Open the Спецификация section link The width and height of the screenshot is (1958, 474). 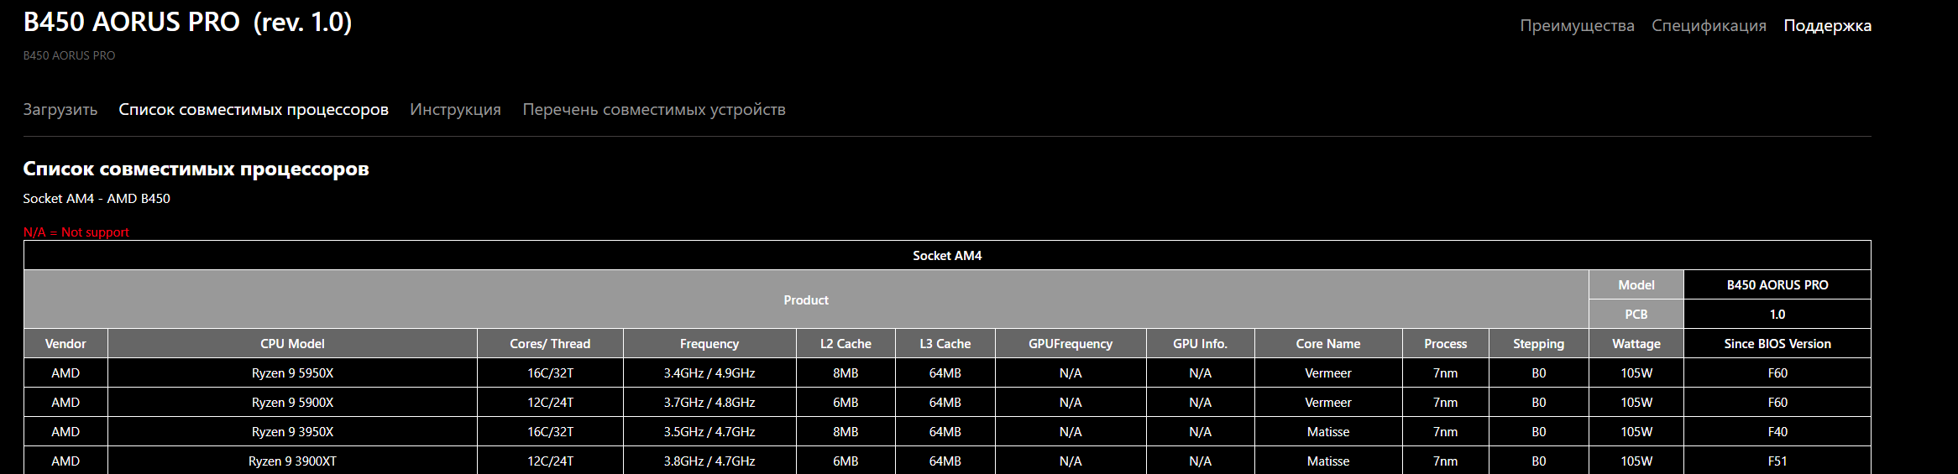pos(1709,25)
